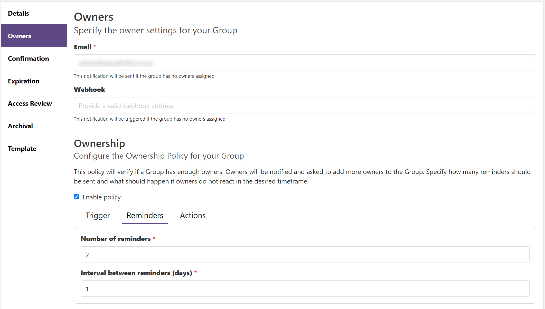The height and width of the screenshot is (309, 545).
Task: Open the Archival settings section
Action: click(20, 126)
